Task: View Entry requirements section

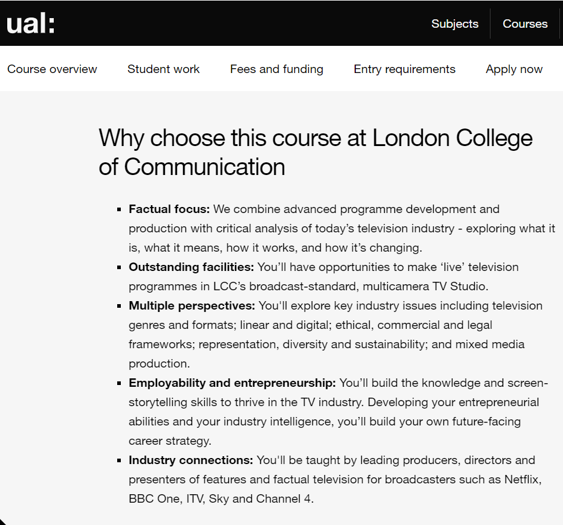Action: tap(404, 69)
